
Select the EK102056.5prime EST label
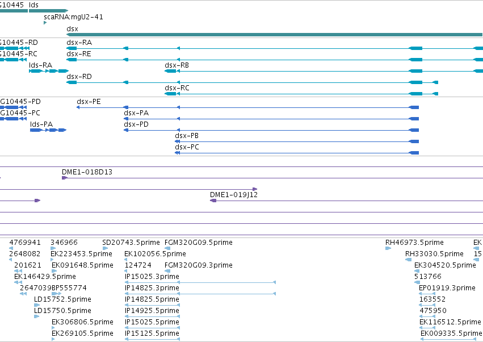[156, 254]
